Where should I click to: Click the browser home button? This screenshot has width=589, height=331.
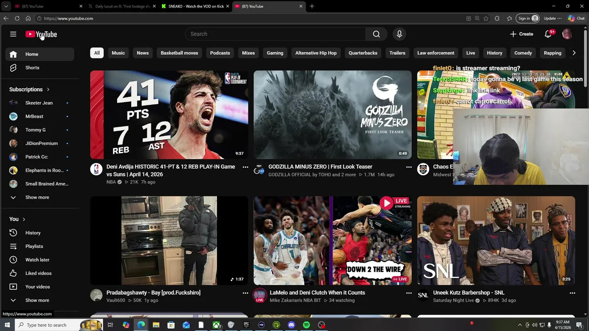click(x=28, y=18)
